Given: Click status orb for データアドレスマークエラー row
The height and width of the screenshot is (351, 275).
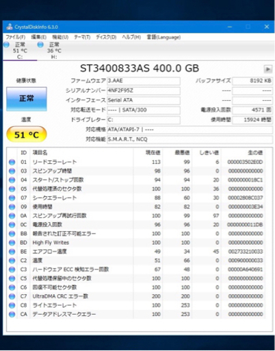Looking at the screenshot, I should (x=12, y=315).
